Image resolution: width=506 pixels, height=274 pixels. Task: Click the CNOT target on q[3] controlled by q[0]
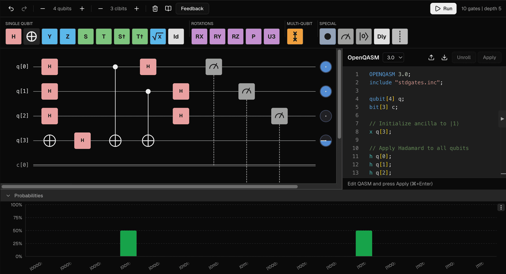[x=115, y=141]
